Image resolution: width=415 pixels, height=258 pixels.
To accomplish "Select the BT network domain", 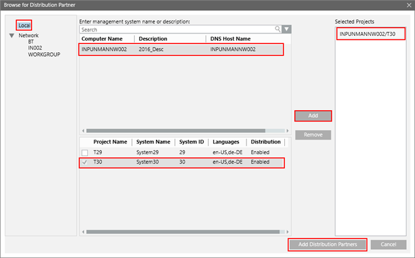I will (x=31, y=42).
